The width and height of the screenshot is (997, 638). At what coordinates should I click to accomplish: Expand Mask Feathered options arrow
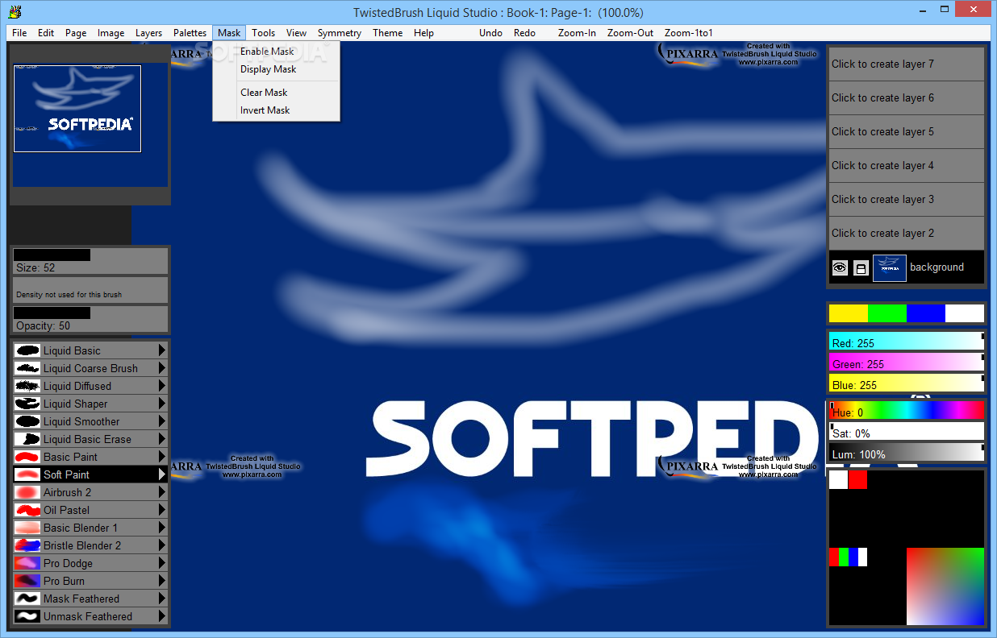(162, 599)
